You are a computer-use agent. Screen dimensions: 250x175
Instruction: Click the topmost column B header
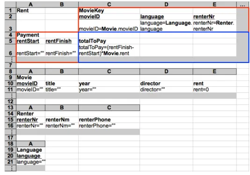pyautogui.click(x=62, y=5)
